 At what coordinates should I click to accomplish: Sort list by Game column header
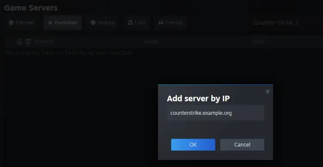(151, 42)
